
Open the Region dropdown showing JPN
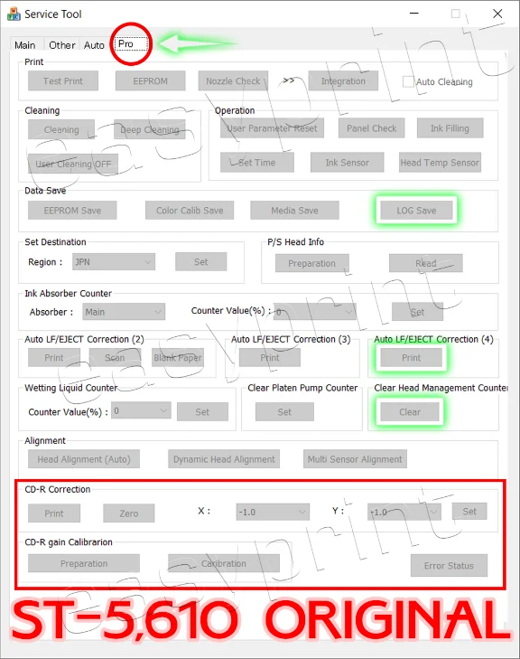click(x=114, y=262)
